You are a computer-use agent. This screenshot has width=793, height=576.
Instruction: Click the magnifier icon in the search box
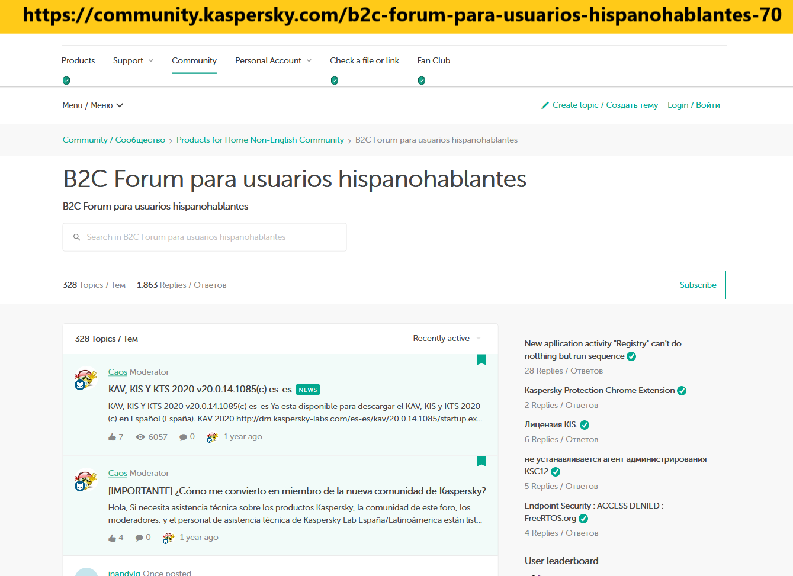pos(77,237)
